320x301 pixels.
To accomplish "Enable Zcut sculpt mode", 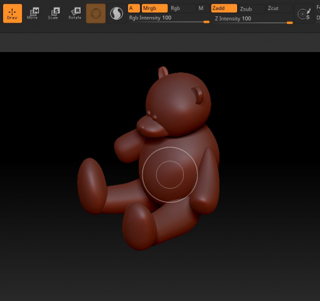I will pos(279,8).
